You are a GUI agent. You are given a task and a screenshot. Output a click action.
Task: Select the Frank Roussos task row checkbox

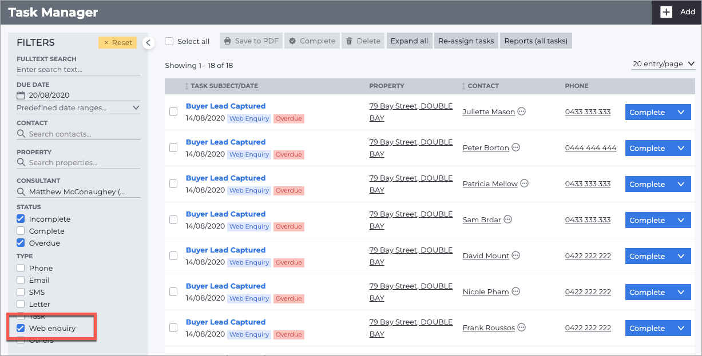point(173,328)
